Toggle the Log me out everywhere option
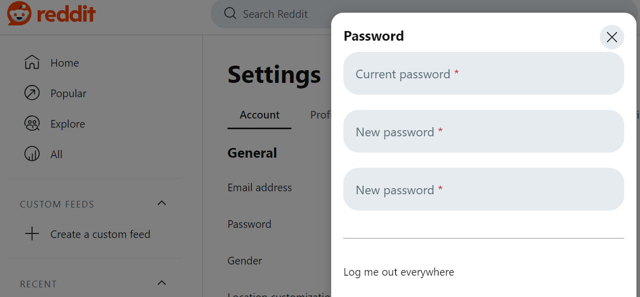Screen dimensions: 640x297 (x=399, y=272)
